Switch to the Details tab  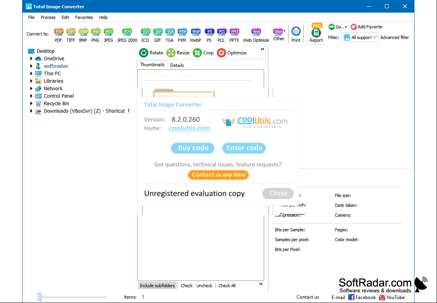[x=177, y=65]
